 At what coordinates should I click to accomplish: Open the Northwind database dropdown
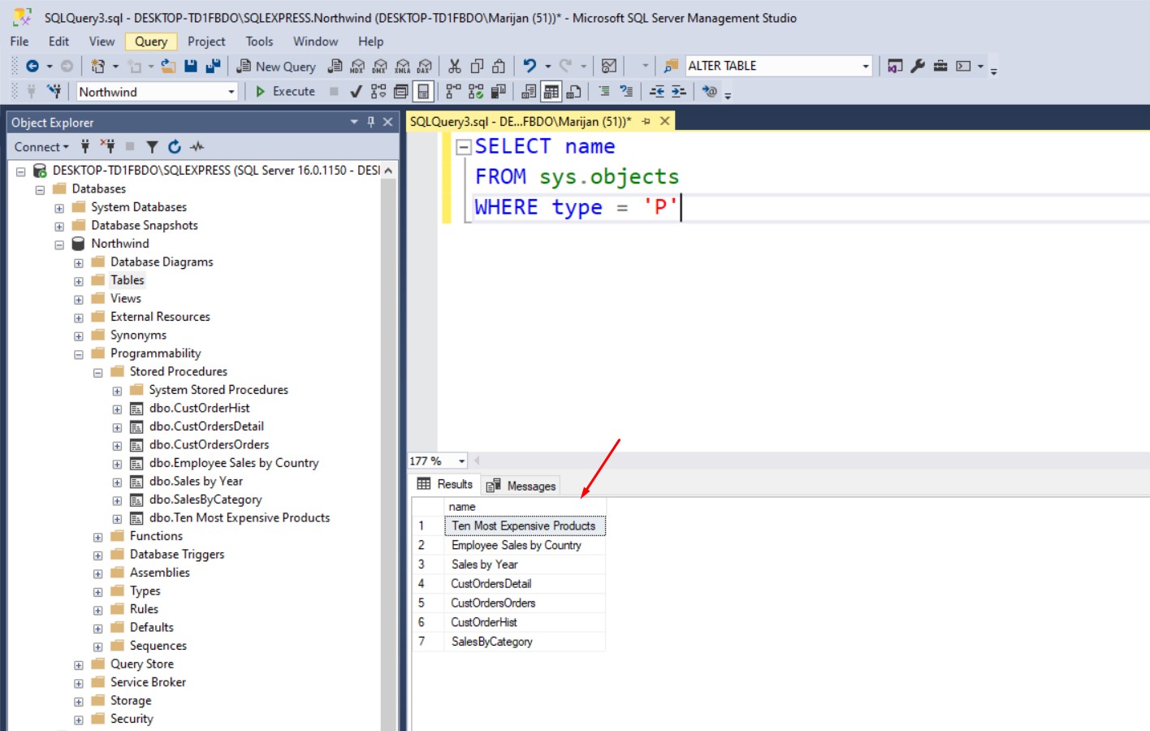(231, 92)
